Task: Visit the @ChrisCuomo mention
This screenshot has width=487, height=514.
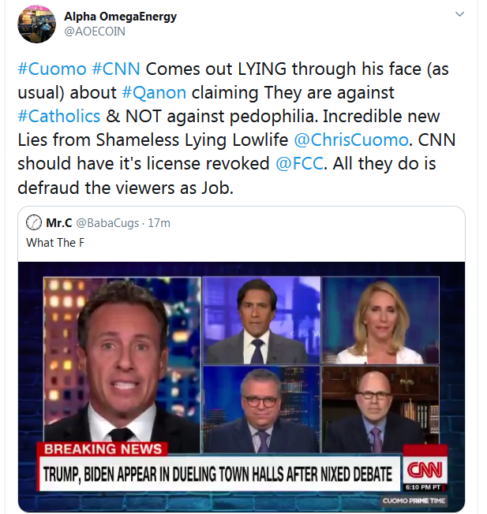Action: coord(351,140)
